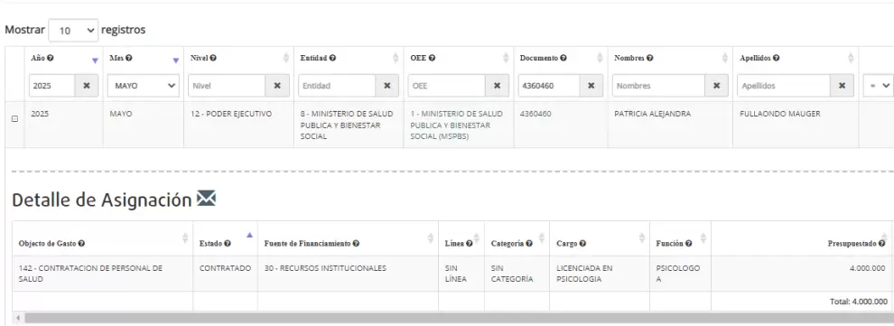Clear the Documento filter 4360460
This screenshot has height=326, width=894.
pos(591,86)
